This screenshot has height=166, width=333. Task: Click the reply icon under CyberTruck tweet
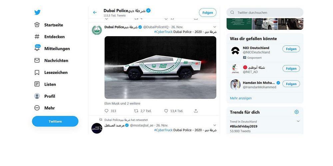pos(107,111)
